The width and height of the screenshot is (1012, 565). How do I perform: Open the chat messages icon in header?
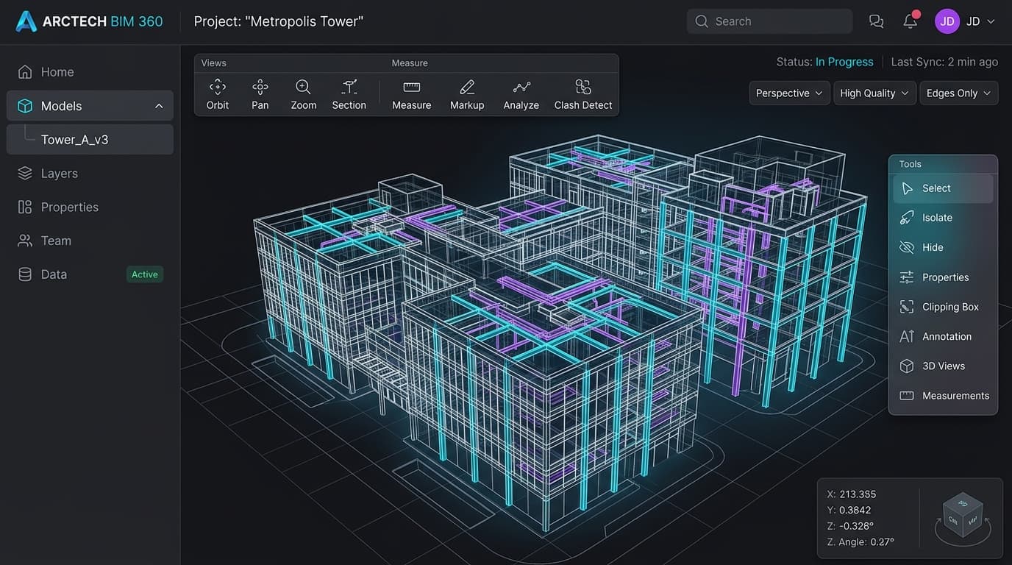pyautogui.click(x=876, y=21)
